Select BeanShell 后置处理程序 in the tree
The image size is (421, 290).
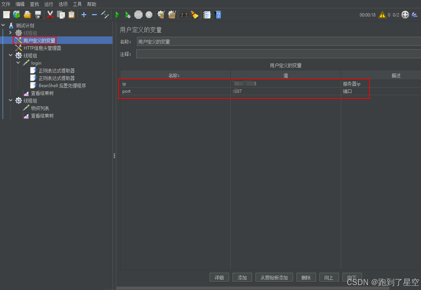click(x=62, y=86)
